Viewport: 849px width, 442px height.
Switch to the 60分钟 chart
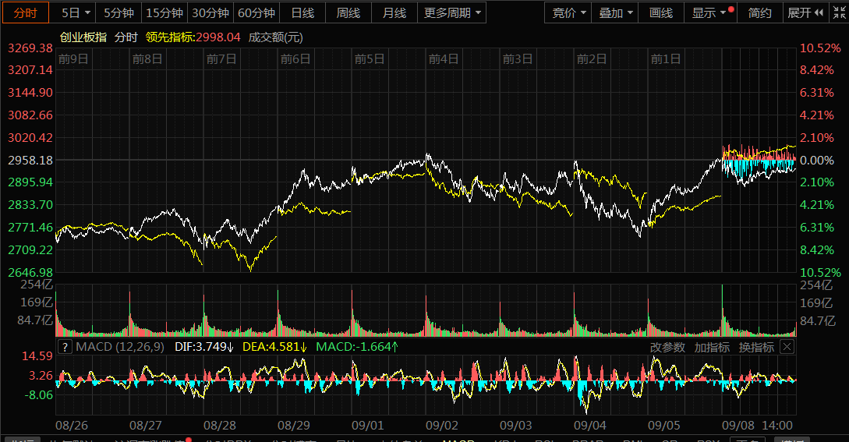click(256, 12)
